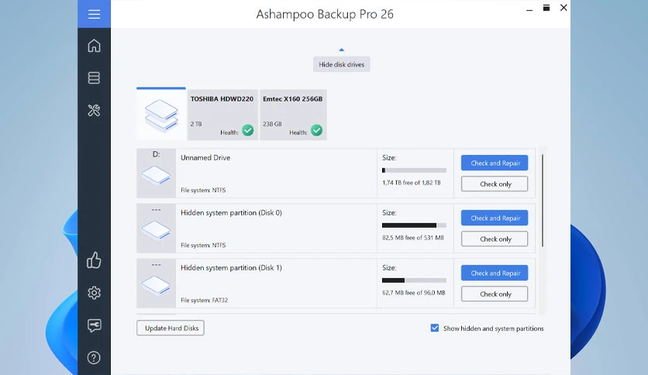Open the tools wrench icon
The height and width of the screenshot is (375, 648).
click(94, 110)
